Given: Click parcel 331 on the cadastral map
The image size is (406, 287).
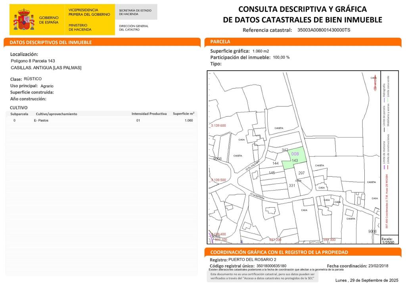Looking at the screenshot, I should [x=292, y=185].
